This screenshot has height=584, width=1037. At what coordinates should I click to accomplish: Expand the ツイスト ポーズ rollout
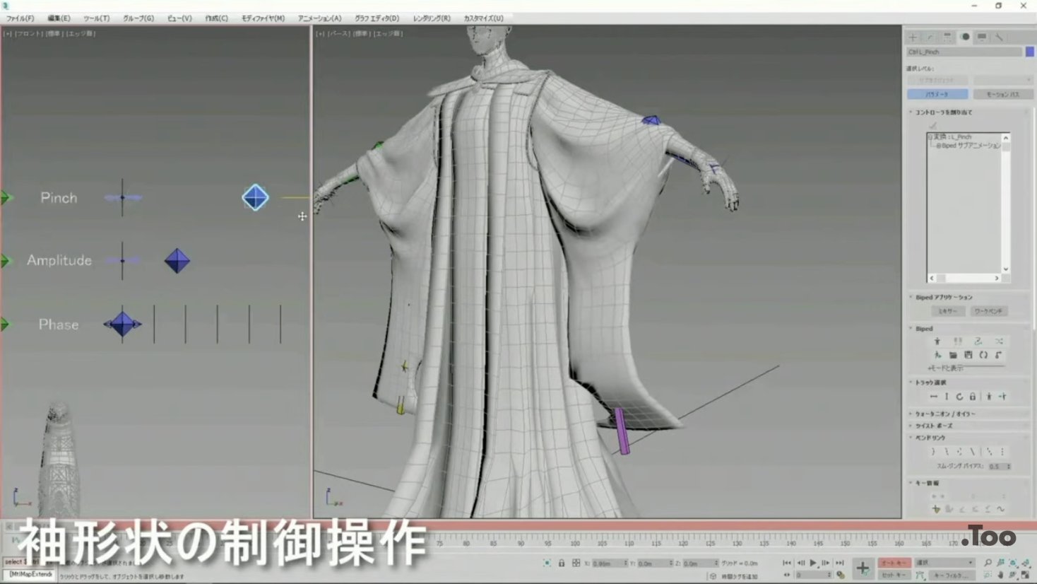click(934, 426)
